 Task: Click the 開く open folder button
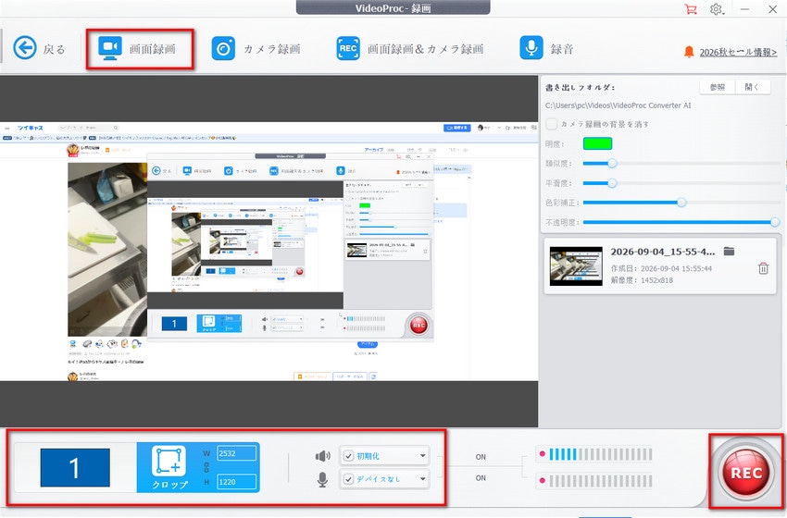click(752, 87)
